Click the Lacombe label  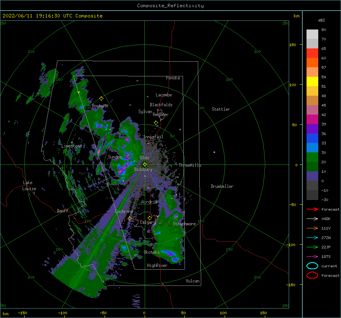click(164, 95)
